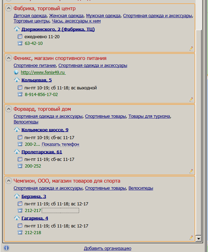Screen dimensions: 208x252
Task: Click edit pencil icon in Фабрика card
Action: (x=191, y=48)
